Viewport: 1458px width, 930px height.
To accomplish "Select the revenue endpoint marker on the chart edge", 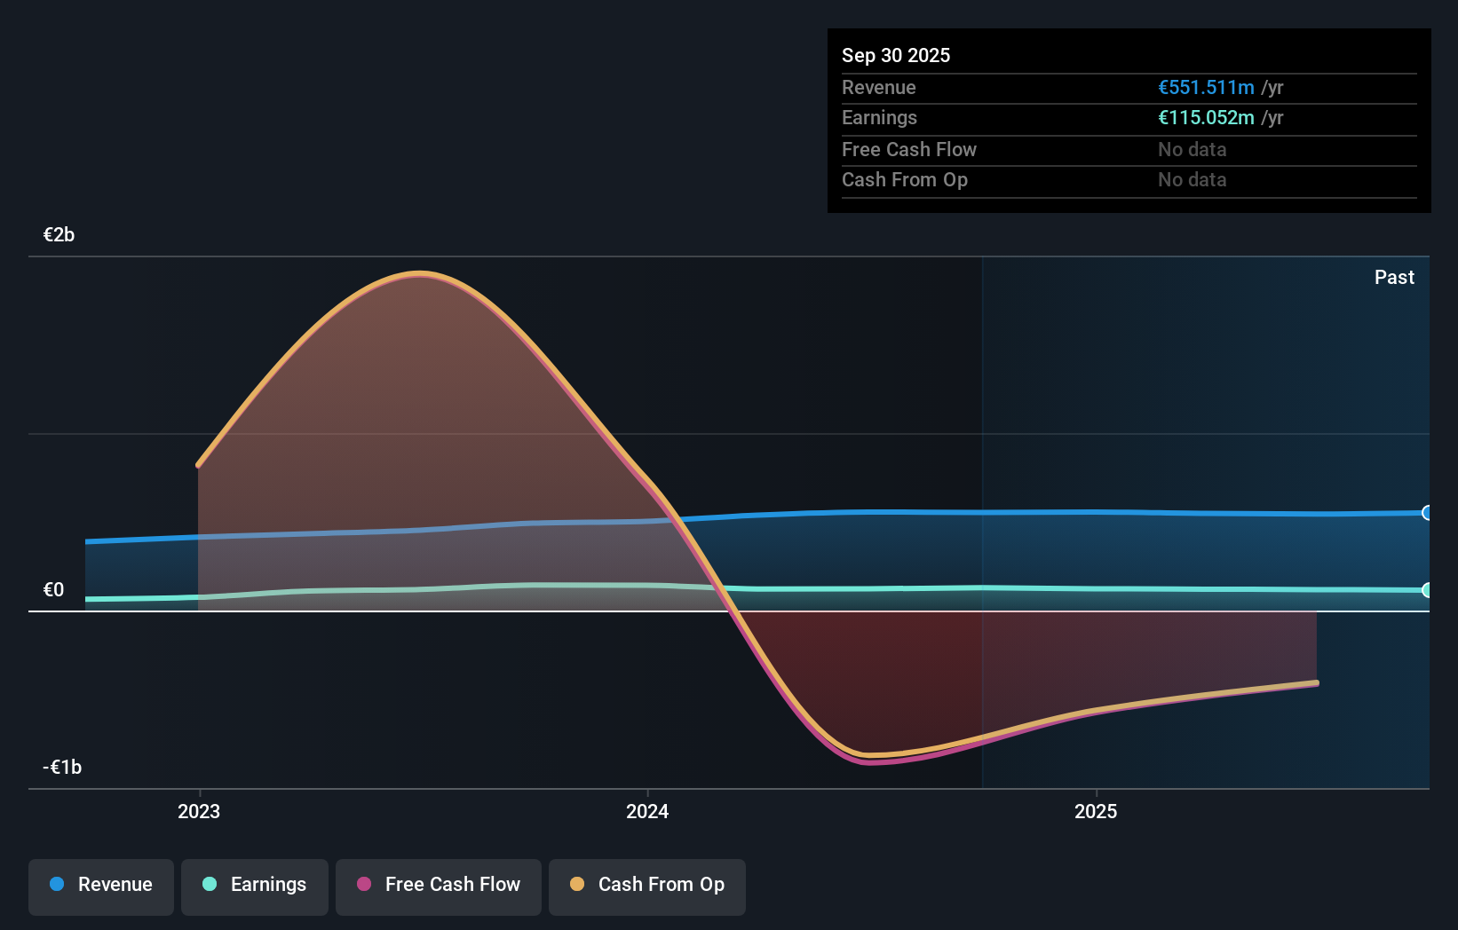I will (1428, 513).
